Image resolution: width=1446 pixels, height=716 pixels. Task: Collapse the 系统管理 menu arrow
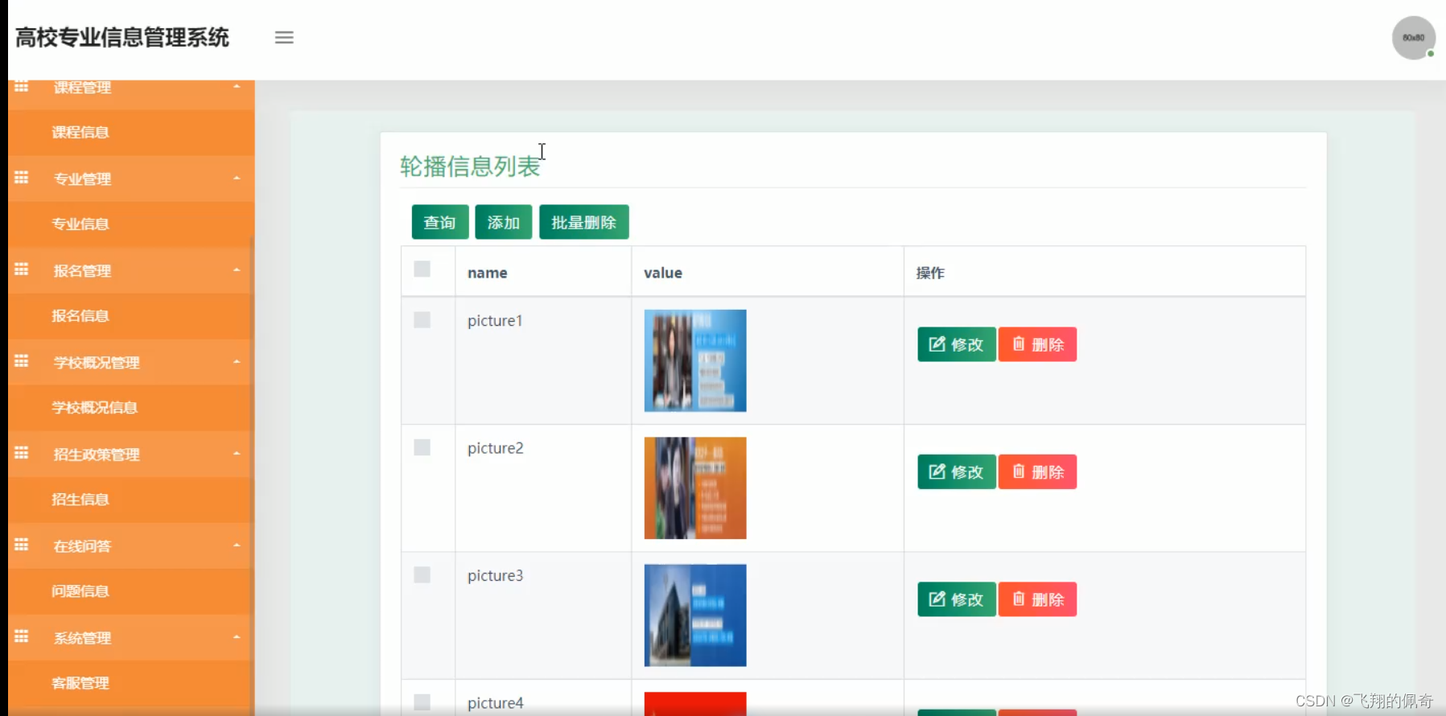237,636
